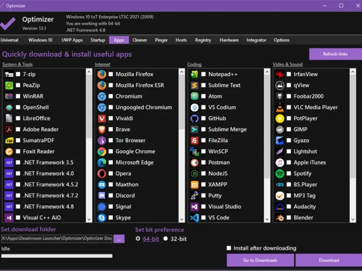Viewport: 362px width, 271px height.
Task: Click the Go to Downloads button
Action: coord(260,260)
